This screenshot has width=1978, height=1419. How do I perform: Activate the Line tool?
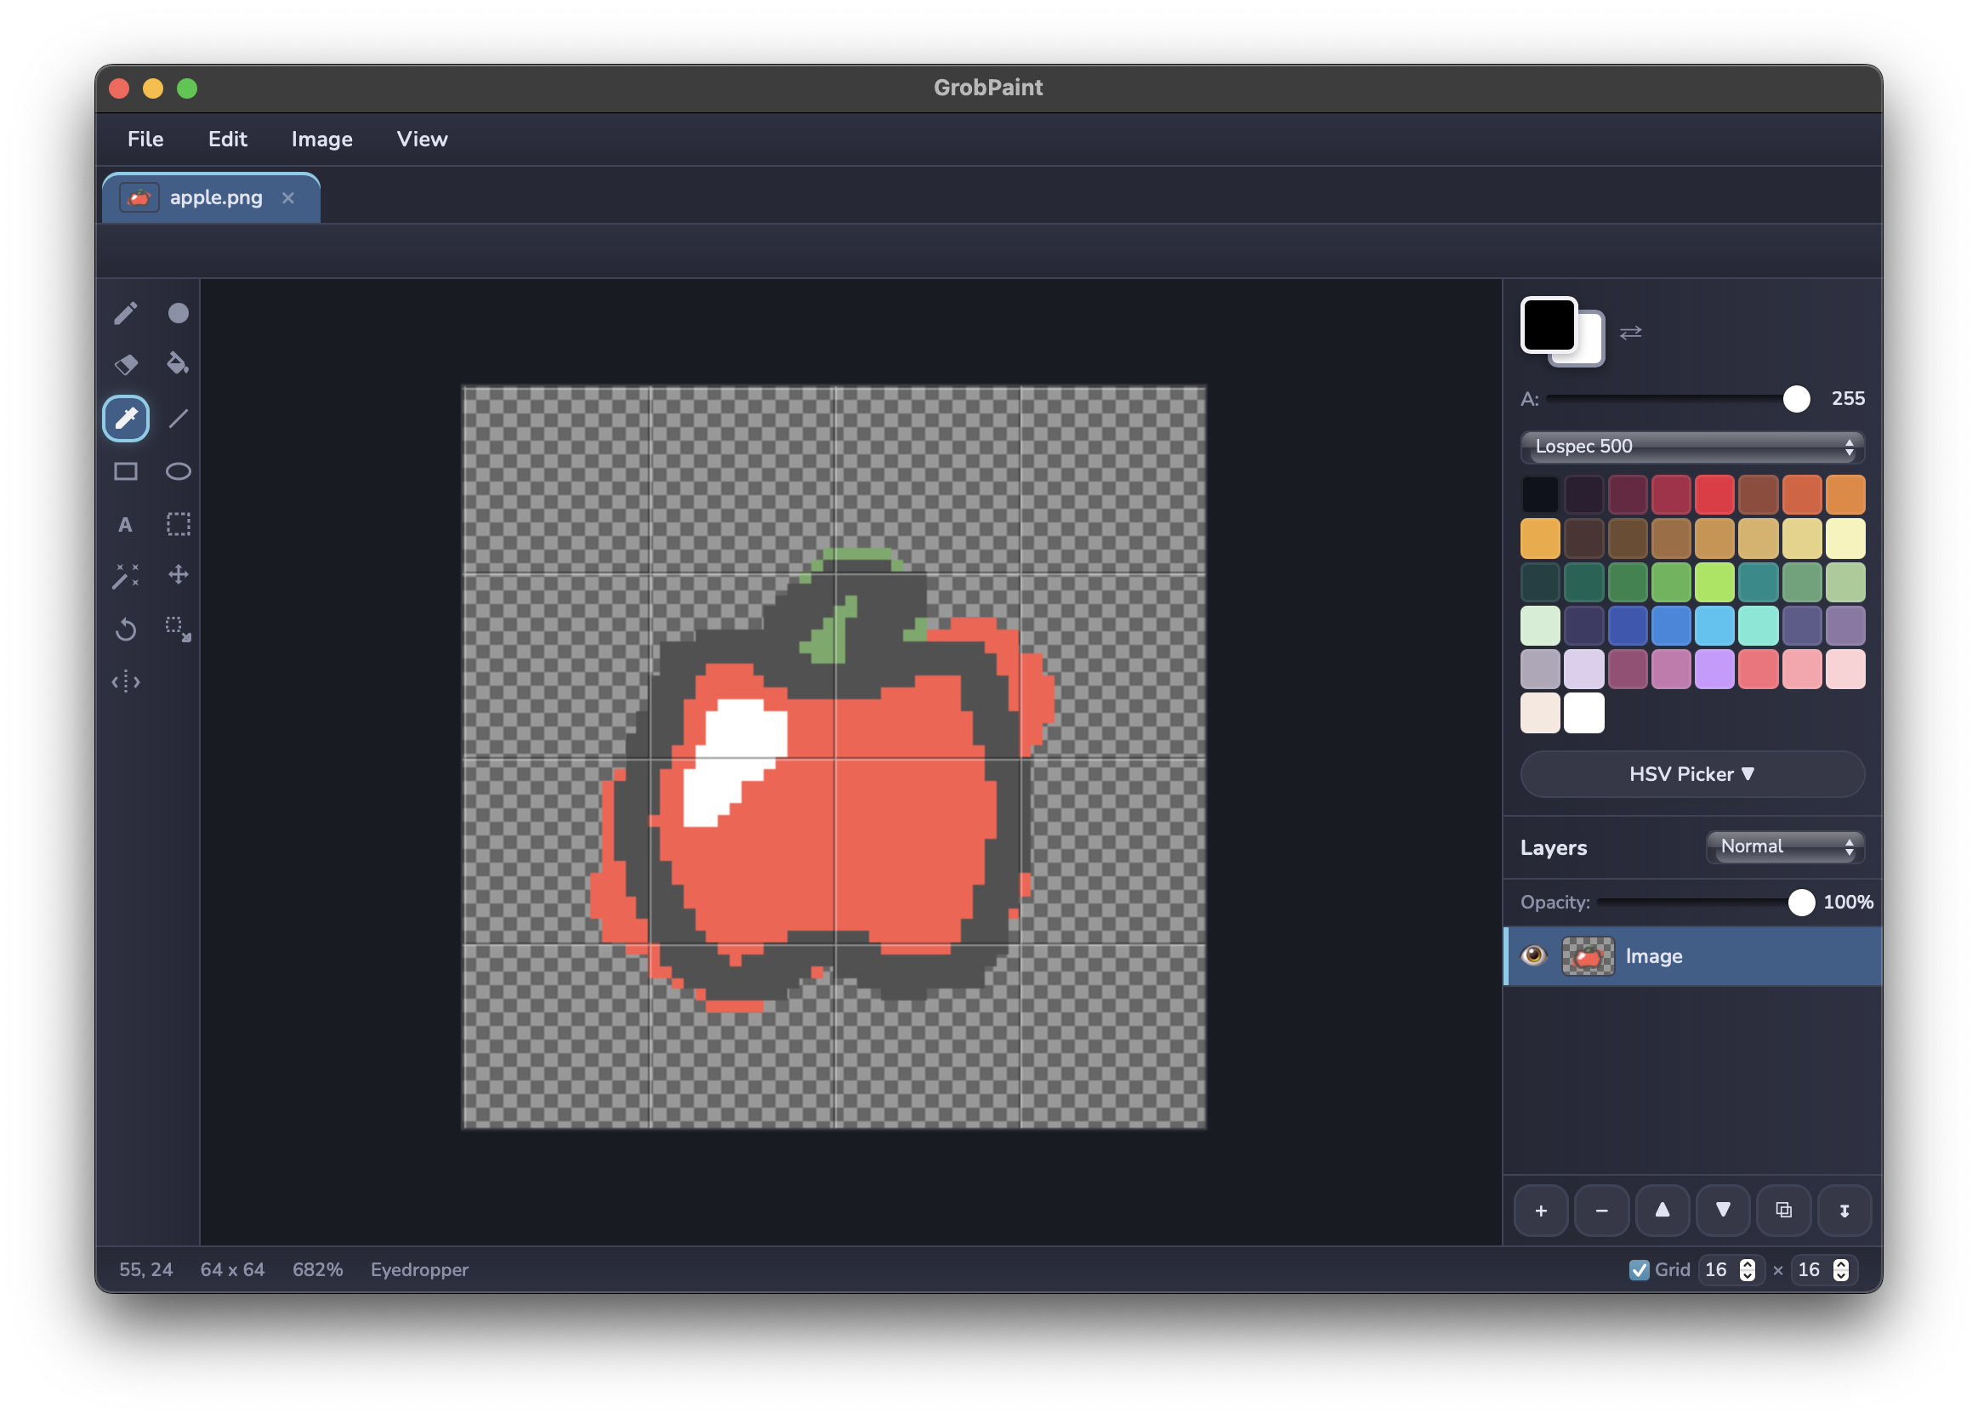pyautogui.click(x=178, y=419)
